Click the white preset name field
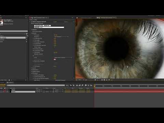The width and height of the screenshot is (164, 123). pos(51,27)
